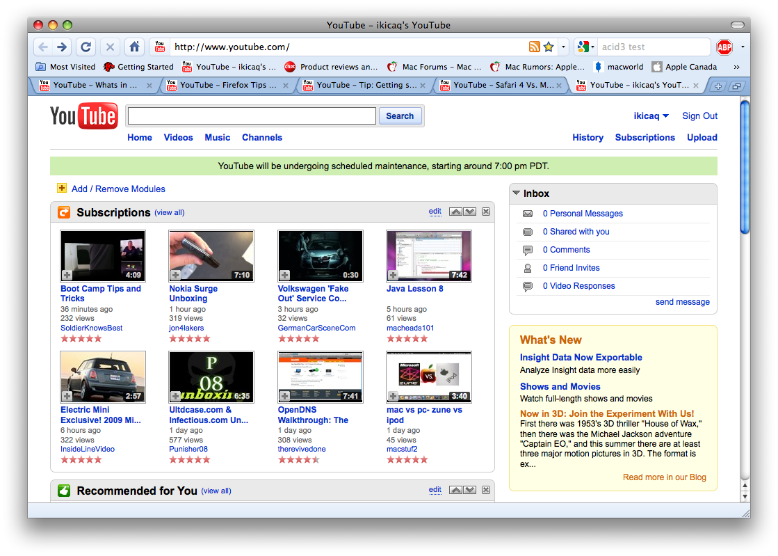Open Insight Data Now Exportable link
778x556 pixels.
pos(581,358)
